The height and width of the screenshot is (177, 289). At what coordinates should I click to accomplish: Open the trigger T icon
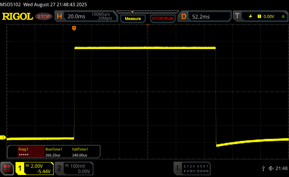[237, 16]
